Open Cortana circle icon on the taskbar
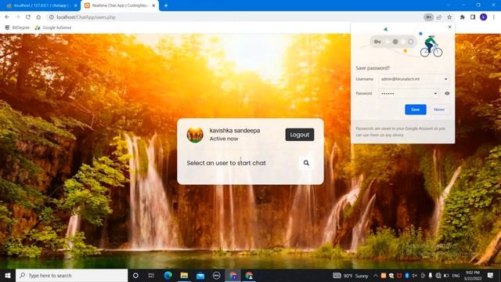Screen dimensions: 501x282 point(135,275)
